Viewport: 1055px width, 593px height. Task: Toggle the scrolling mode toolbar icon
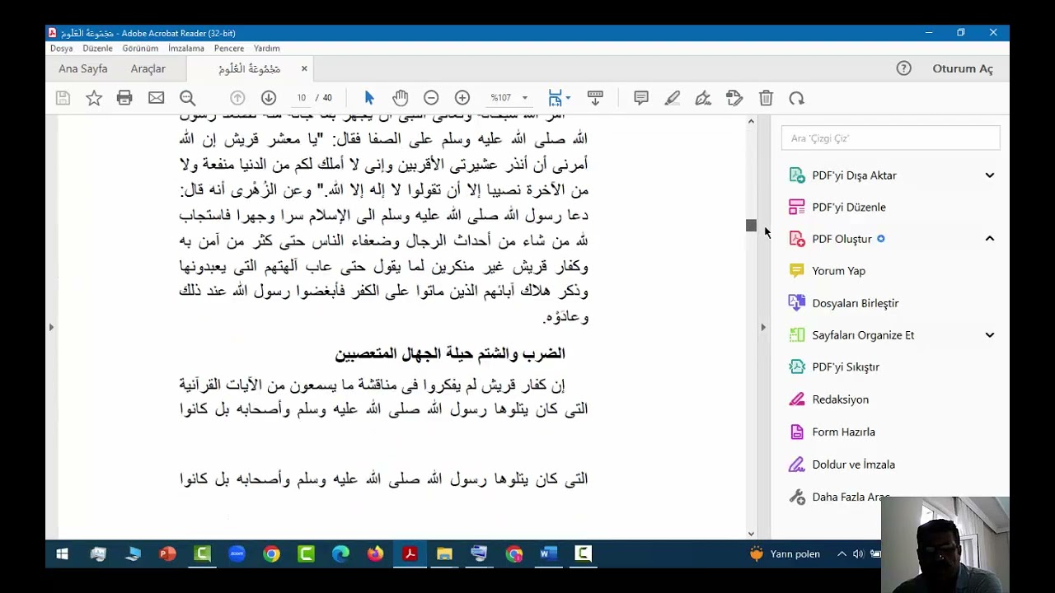click(595, 98)
